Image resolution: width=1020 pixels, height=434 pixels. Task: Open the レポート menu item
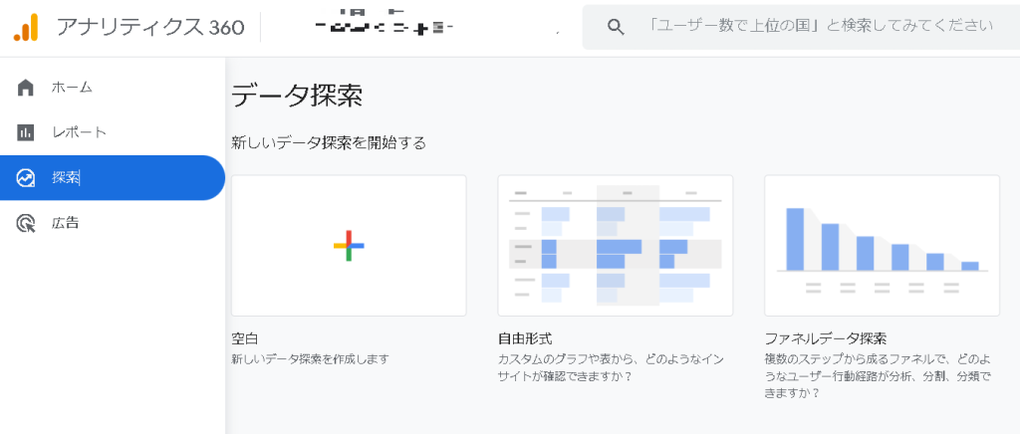[113, 132]
